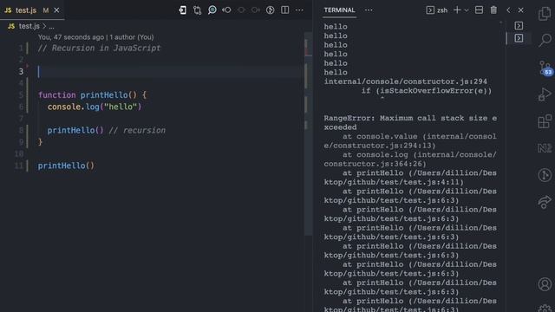The image size is (555, 312).
Task: Click the '// Recursion in JavaScript' comment line
Action: (x=99, y=49)
